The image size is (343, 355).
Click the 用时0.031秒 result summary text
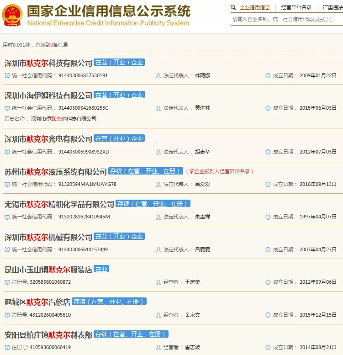[36, 45]
